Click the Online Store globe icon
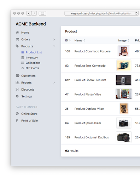This screenshot has width=140, height=177. coord(17,114)
